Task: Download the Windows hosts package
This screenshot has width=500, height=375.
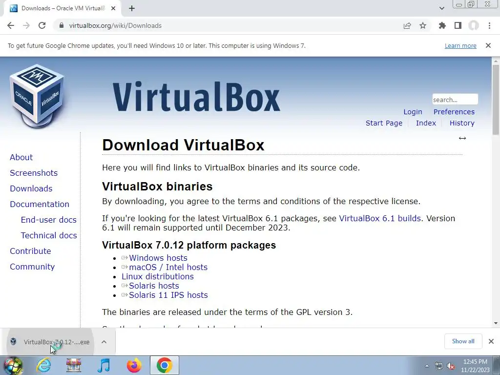Action: pos(158,258)
